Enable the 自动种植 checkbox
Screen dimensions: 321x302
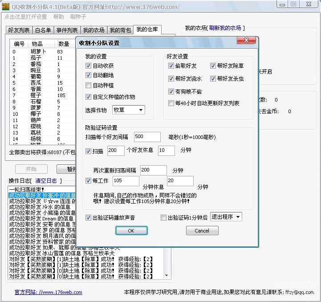click(89, 86)
